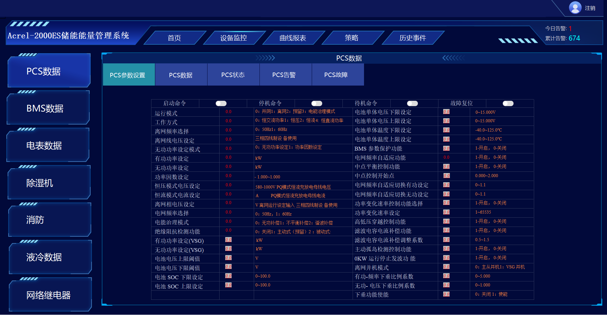This screenshot has width=607, height=315.
Task: Open the 设备监控 navigation tab
Action: (233, 38)
